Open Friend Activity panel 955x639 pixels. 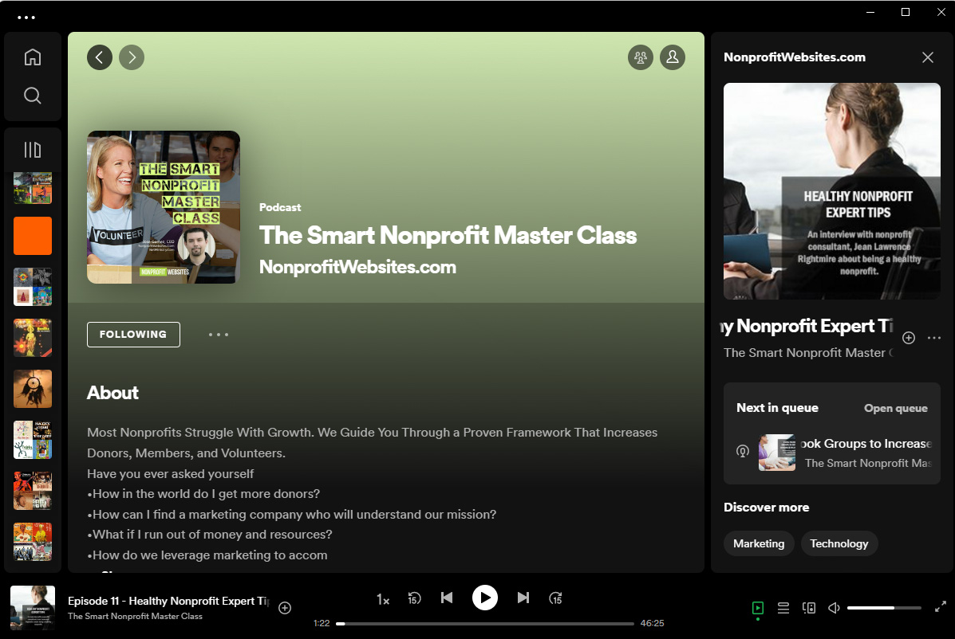[641, 57]
